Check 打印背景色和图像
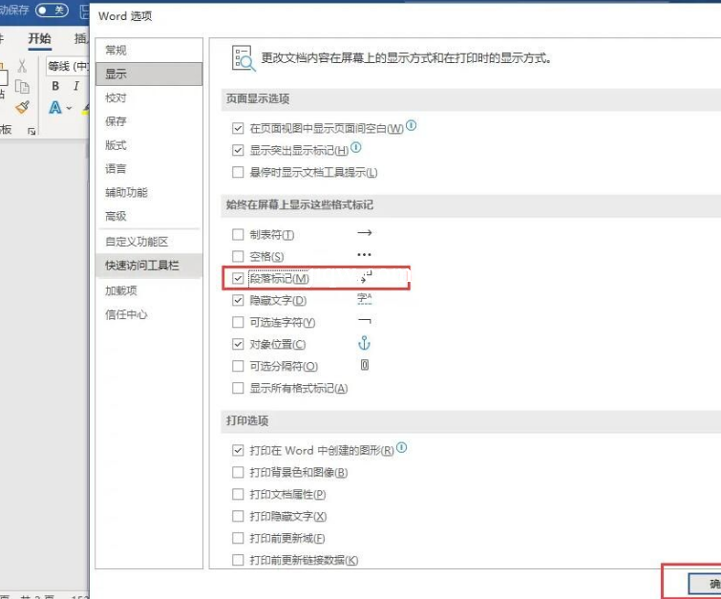 tap(238, 473)
